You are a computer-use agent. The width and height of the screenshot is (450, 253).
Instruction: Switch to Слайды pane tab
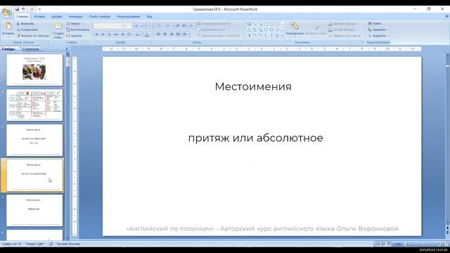click(x=8, y=49)
